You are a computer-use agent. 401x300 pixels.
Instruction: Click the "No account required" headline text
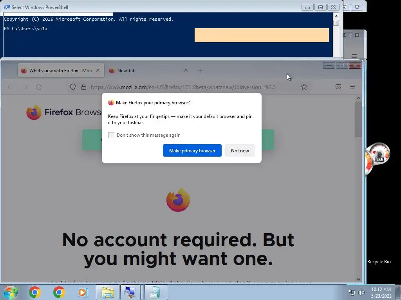tap(178, 249)
